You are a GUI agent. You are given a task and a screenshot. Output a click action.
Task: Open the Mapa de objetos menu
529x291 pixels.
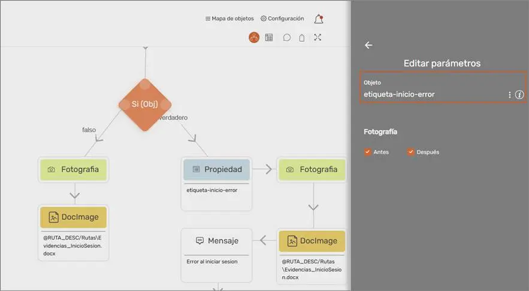[229, 19]
